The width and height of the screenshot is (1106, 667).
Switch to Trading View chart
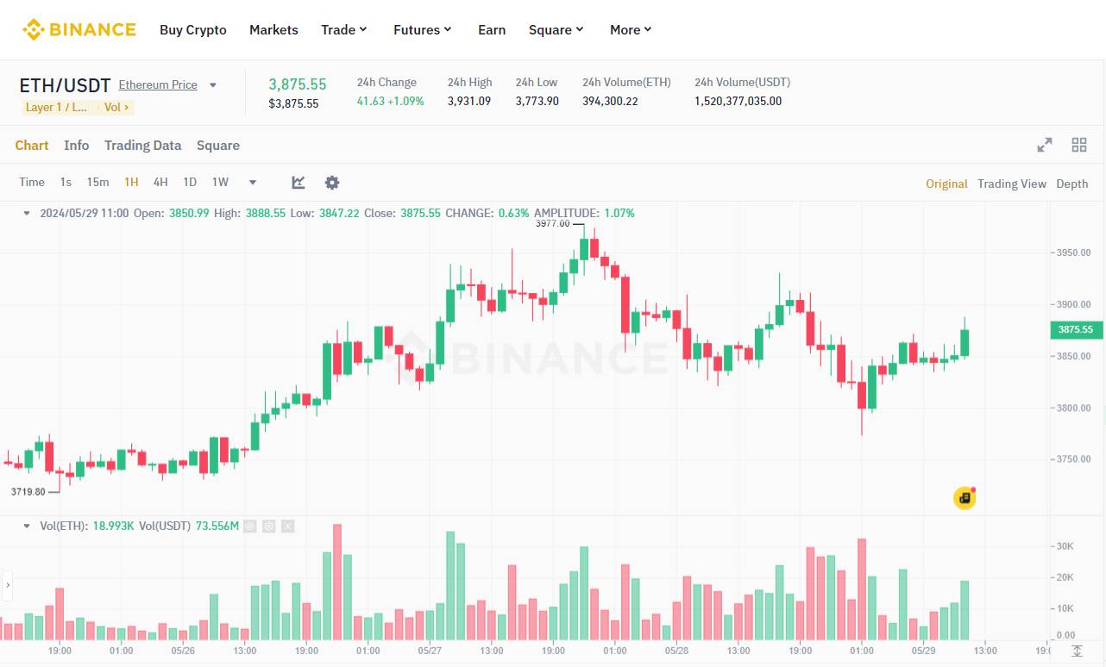coord(1012,184)
